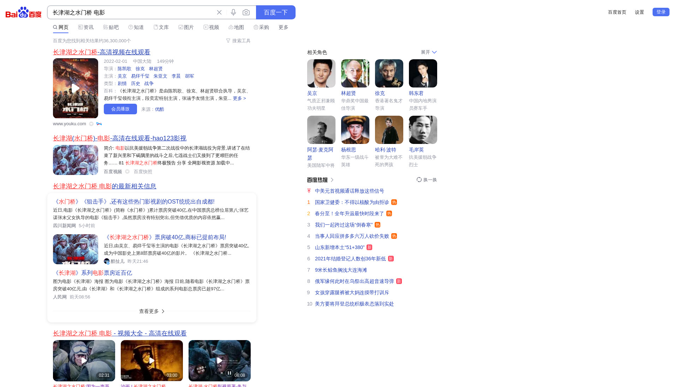This screenshot has width=678, height=387.
Task: Open 徐克 character thumbnail
Action: click(x=389, y=73)
